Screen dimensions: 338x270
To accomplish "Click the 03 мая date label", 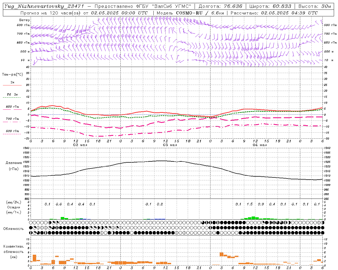I will pyautogui.click(x=170, y=145).
